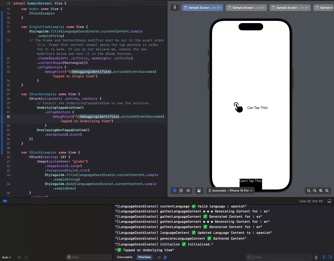The width and height of the screenshot is (334, 261).
Task: Clear the console with the trash icon
Action: [x=316, y=257]
